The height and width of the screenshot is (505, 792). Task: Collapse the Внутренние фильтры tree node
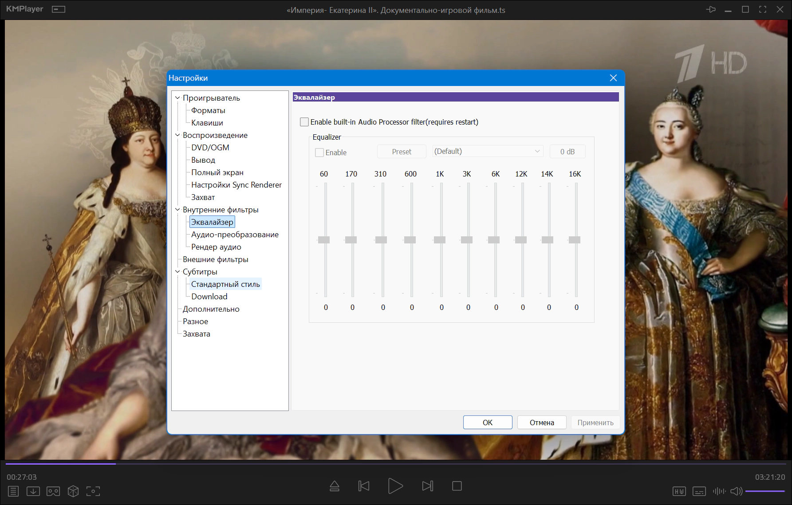click(178, 210)
